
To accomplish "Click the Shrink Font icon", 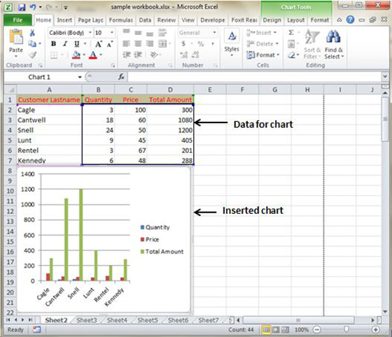I will [109, 44].
